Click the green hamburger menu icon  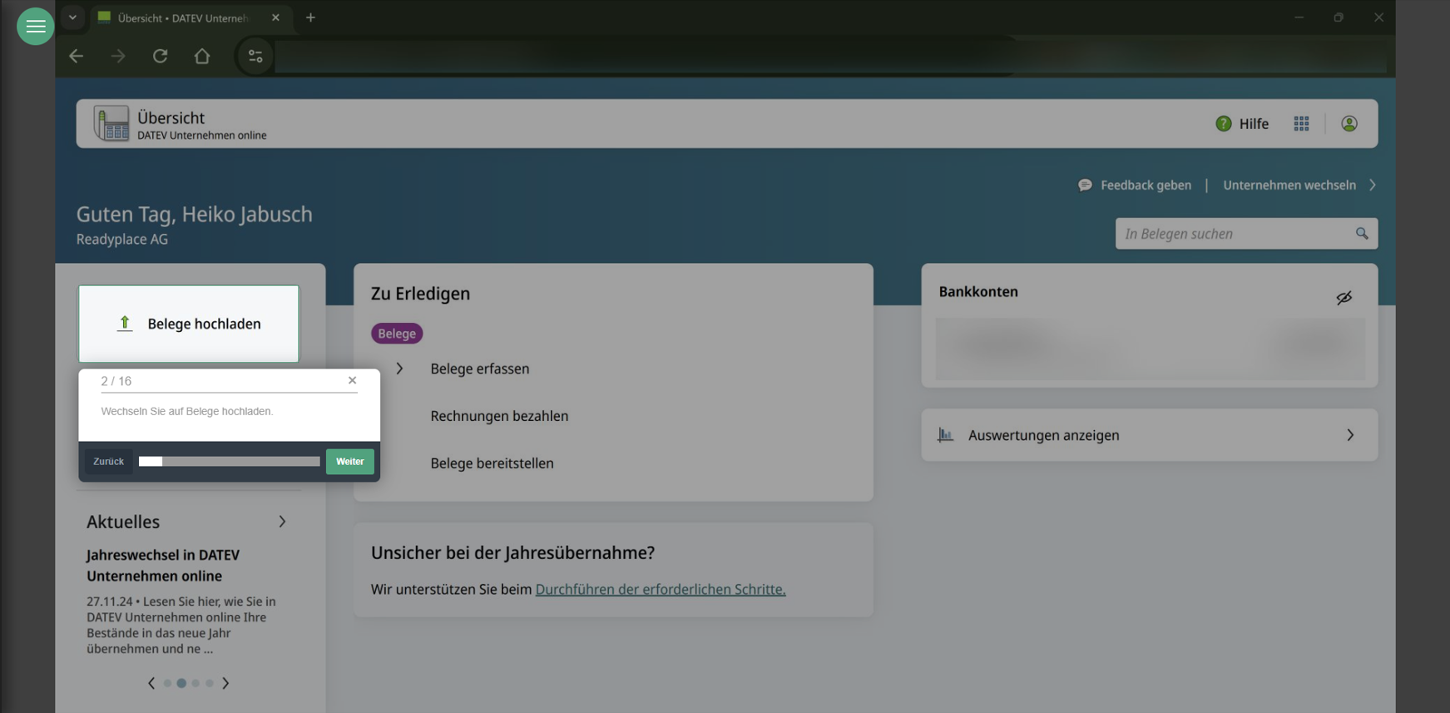tap(35, 27)
